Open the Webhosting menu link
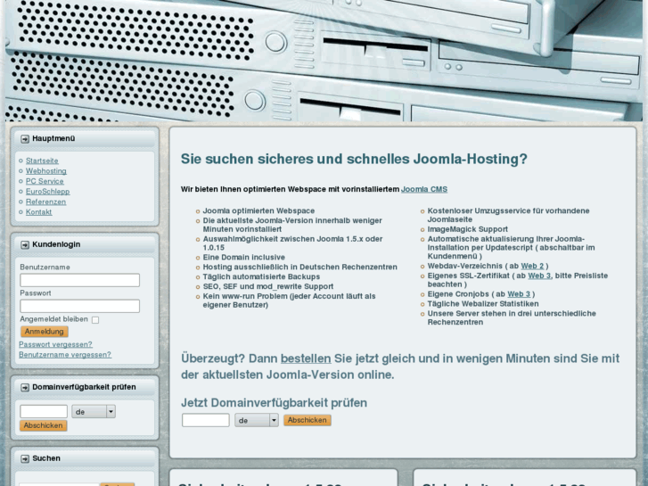Screen dimensions: 648x486 (45, 171)
